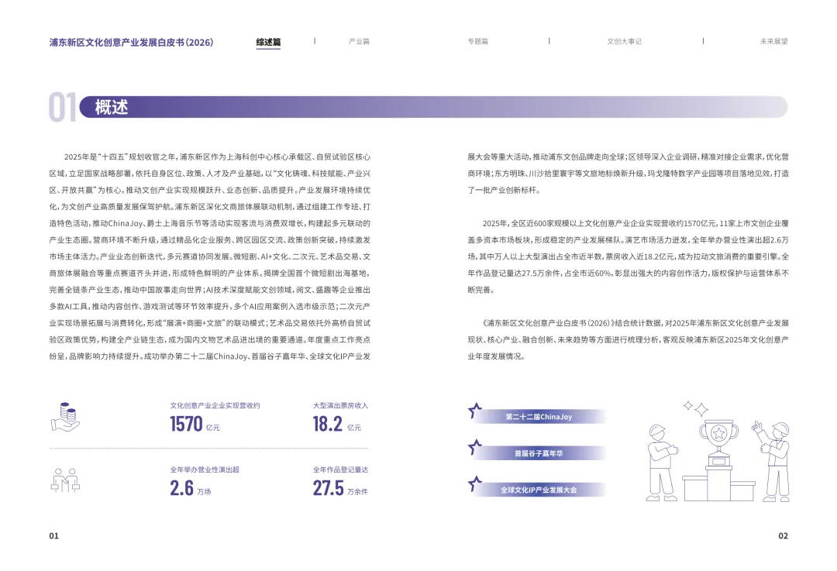Image resolution: width=837 pixels, height=571 pixels.
Task: Click the podium steps under the trophy
Action: coord(718,484)
